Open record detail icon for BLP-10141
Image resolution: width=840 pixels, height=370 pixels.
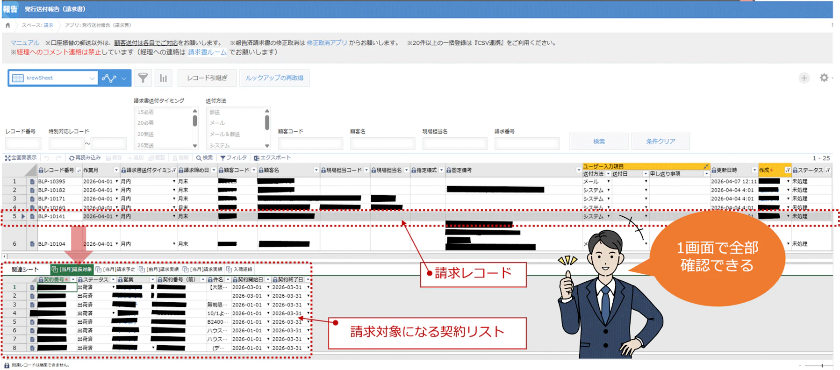32,216
